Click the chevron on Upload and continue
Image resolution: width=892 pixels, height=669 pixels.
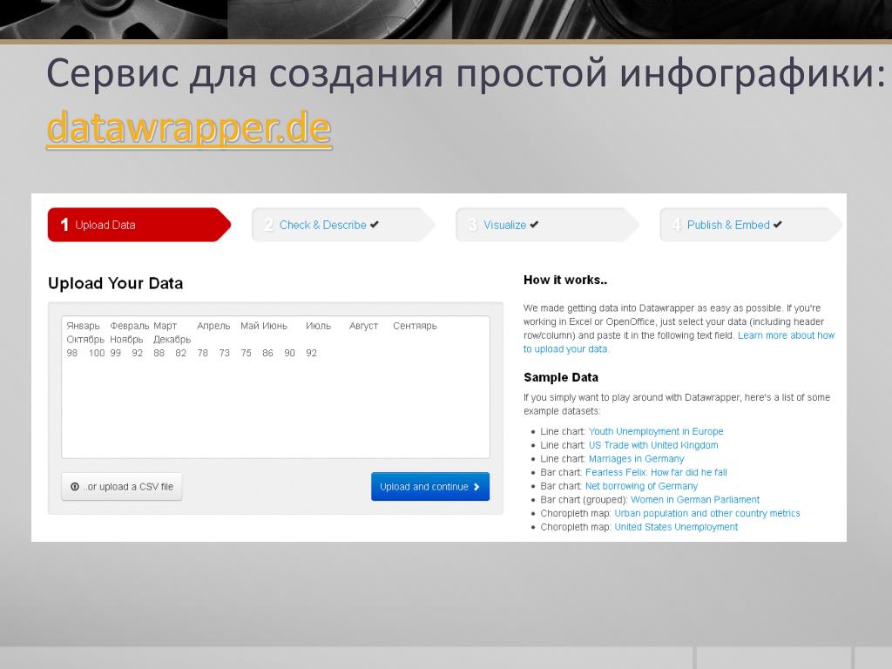pos(476,487)
